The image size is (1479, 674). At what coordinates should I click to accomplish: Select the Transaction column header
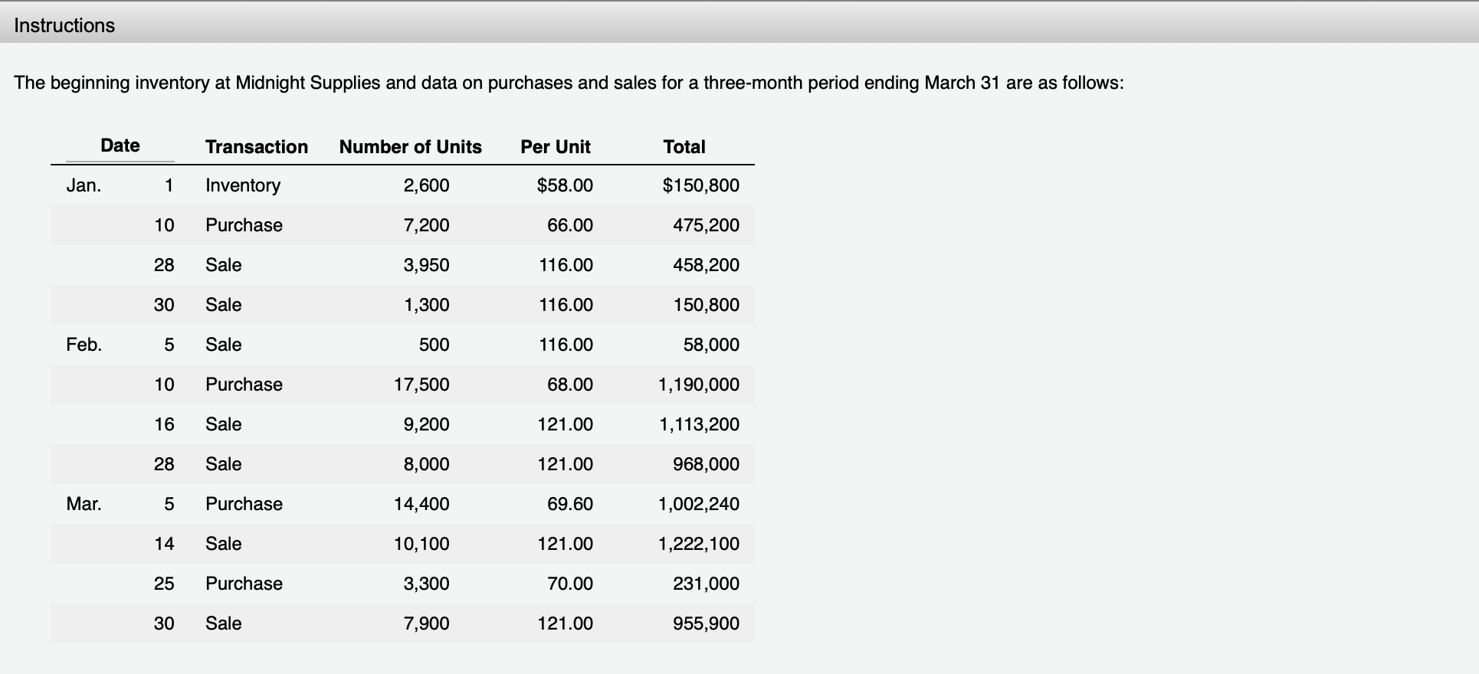point(257,147)
